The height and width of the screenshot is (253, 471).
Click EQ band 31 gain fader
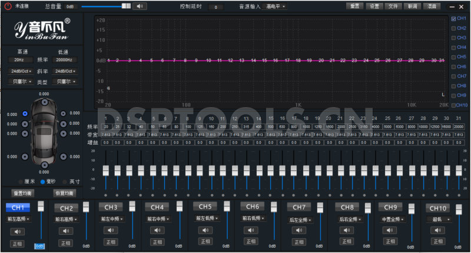coord(459,170)
